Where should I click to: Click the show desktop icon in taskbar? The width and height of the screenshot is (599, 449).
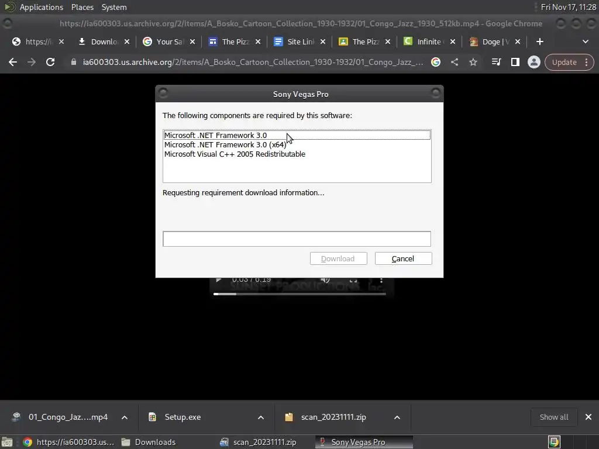point(7,442)
